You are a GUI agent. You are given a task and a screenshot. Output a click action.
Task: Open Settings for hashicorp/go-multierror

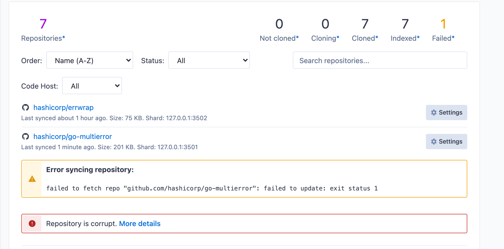coord(446,142)
